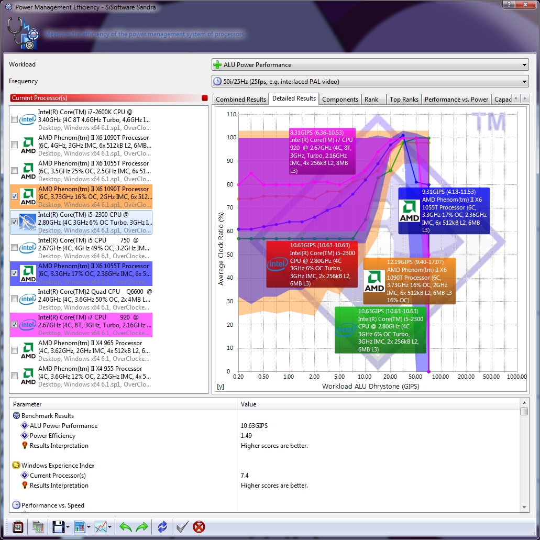
Task: Click the pin icon beside first Results Interpretation
Action: [25, 445]
